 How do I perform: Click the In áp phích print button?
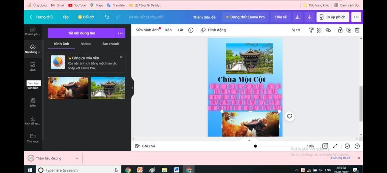click(x=333, y=17)
